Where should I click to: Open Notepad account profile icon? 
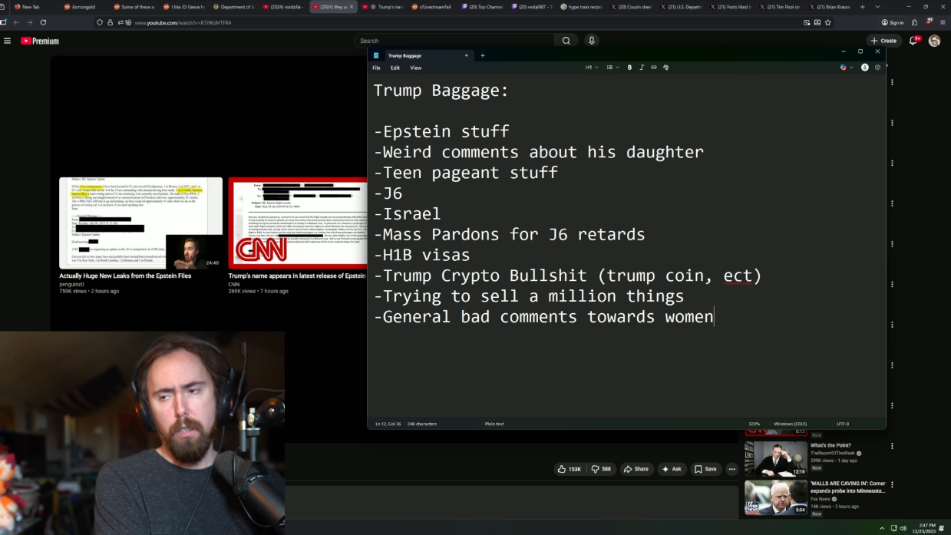pos(865,68)
